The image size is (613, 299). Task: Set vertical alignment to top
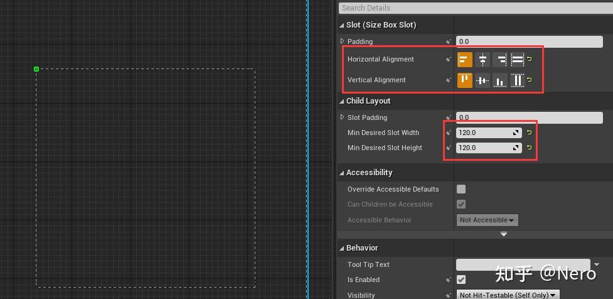(x=464, y=80)
